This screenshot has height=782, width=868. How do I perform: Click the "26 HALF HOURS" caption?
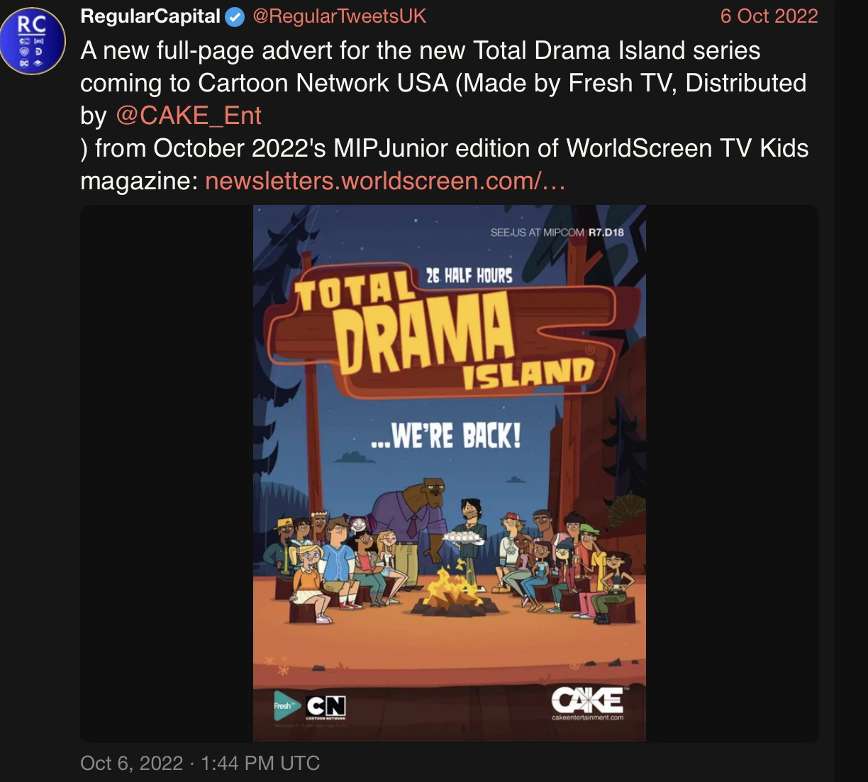469,276
